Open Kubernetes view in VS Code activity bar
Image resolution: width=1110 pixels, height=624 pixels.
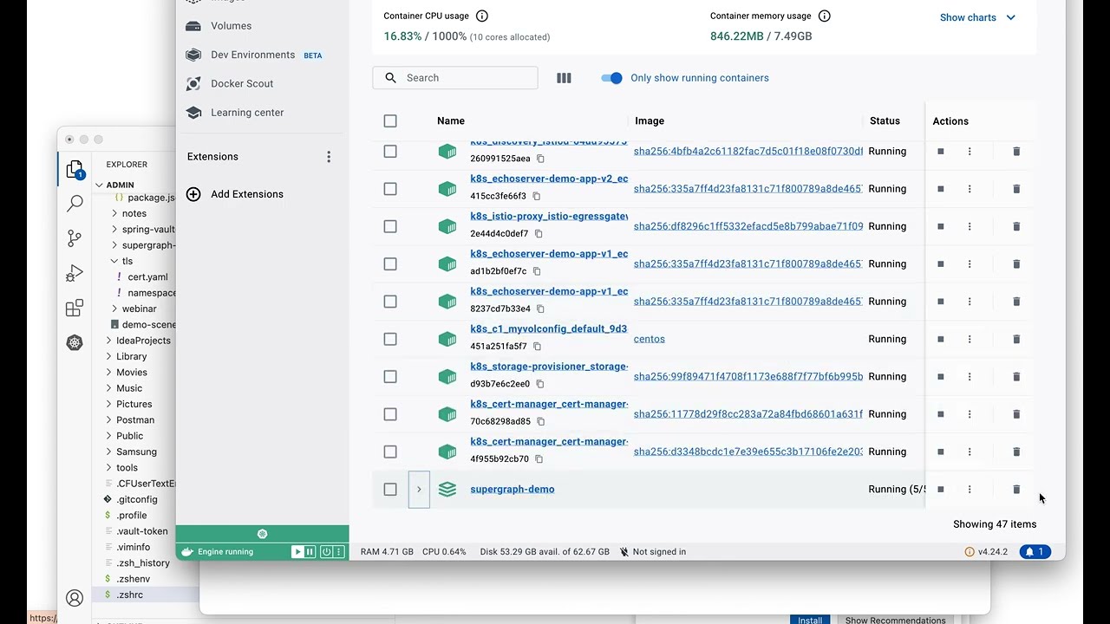click(75, 343)
